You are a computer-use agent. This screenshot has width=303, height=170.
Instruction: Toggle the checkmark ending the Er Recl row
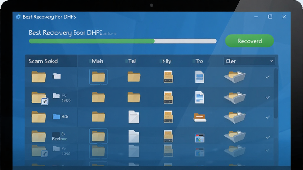coord(267,137)
